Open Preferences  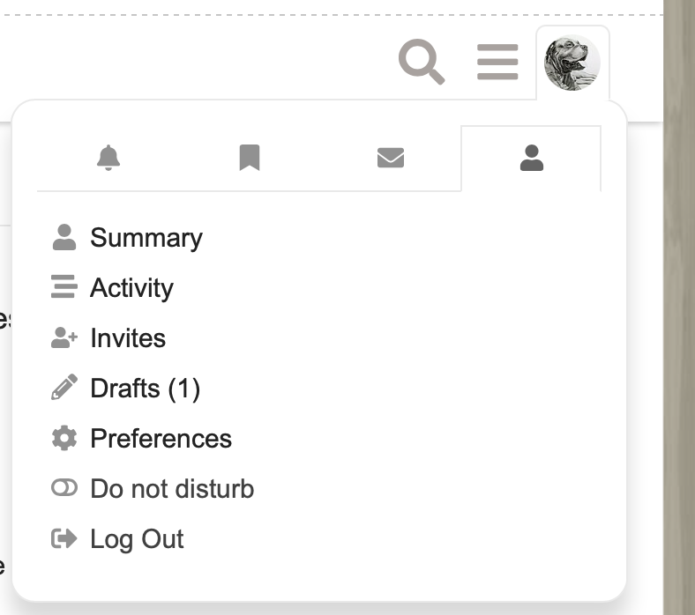pos(161,439)
